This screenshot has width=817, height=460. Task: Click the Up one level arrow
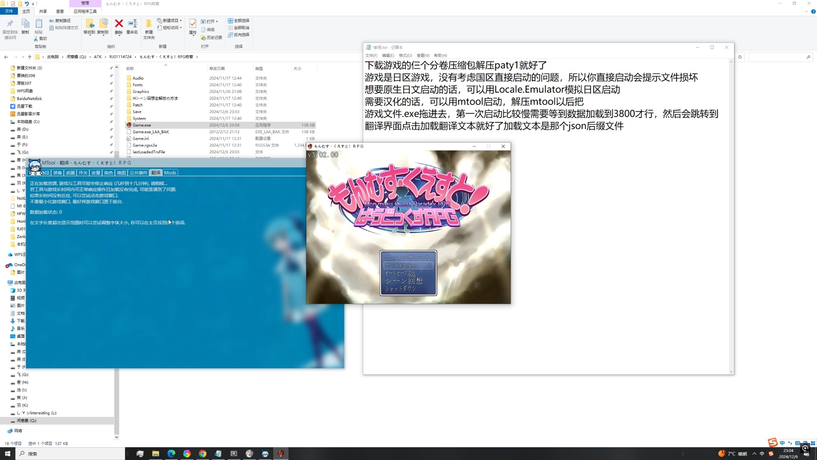click(29, 57)
